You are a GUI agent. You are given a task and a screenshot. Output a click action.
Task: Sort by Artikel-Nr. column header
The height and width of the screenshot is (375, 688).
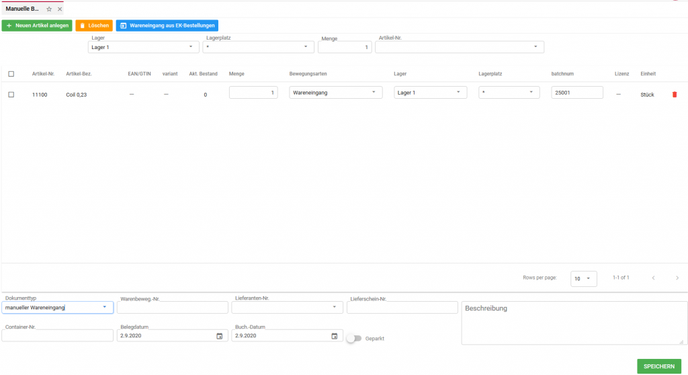pyautogui.click(x=42, y=74)
